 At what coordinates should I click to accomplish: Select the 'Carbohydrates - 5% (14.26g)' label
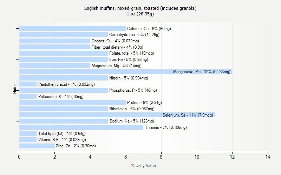[x=134, y=35]
